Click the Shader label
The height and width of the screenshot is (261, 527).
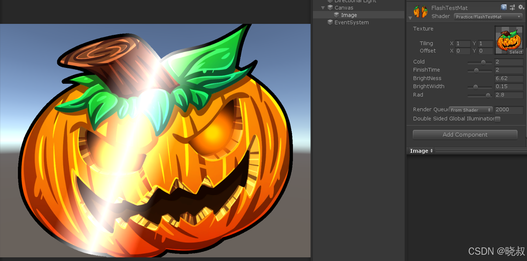[441, 16]
